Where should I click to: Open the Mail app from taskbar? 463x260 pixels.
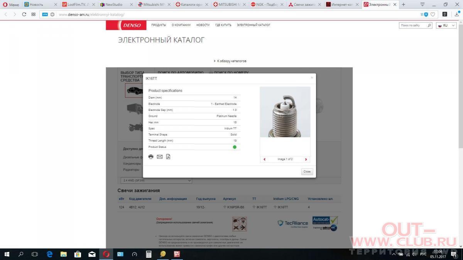click(92, 254)
